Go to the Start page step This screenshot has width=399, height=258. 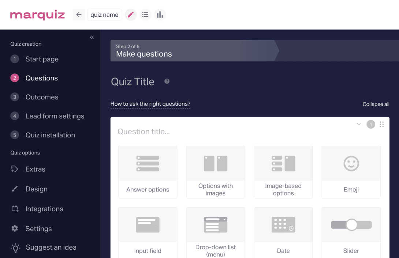42,59
